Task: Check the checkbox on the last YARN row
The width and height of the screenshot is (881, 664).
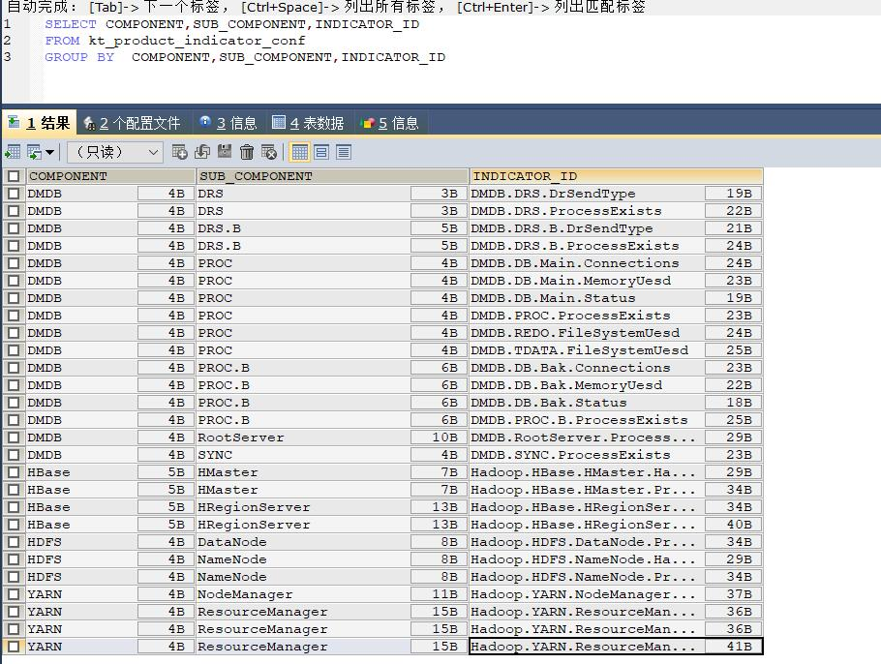Action: tap(13, 647)
